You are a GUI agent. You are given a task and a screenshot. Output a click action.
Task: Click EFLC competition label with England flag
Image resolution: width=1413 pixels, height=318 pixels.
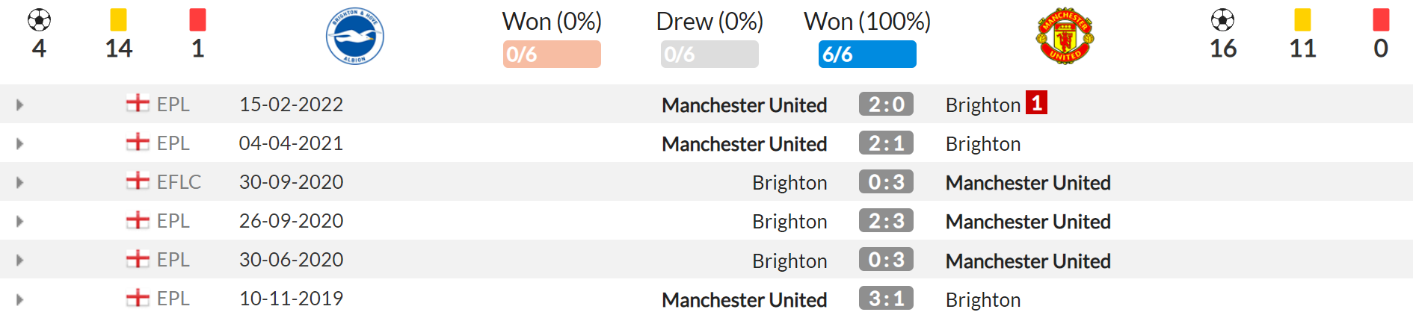tap(164, 181)
